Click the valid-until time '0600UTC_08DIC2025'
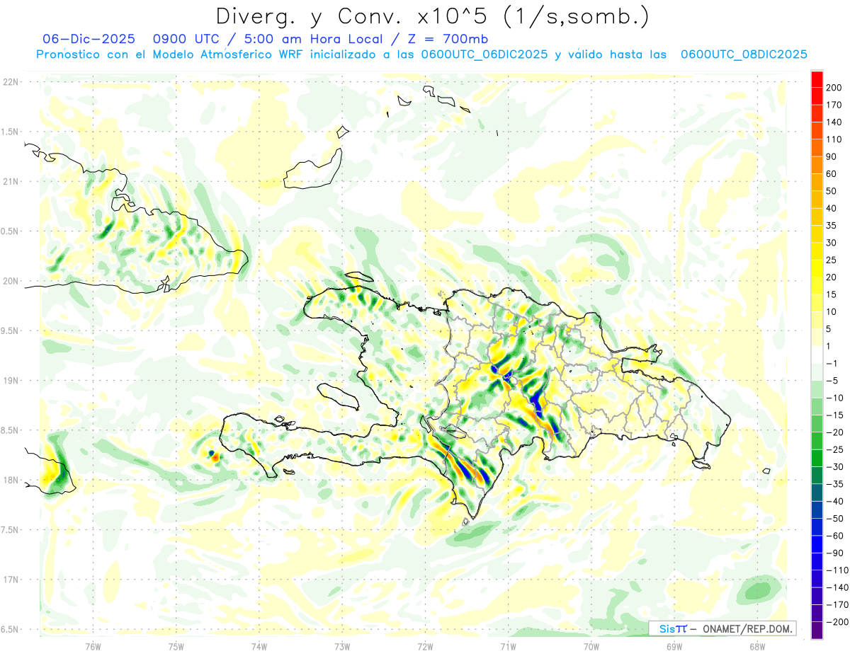The height and width of the screenshot is (656, 850). (744, 54)
